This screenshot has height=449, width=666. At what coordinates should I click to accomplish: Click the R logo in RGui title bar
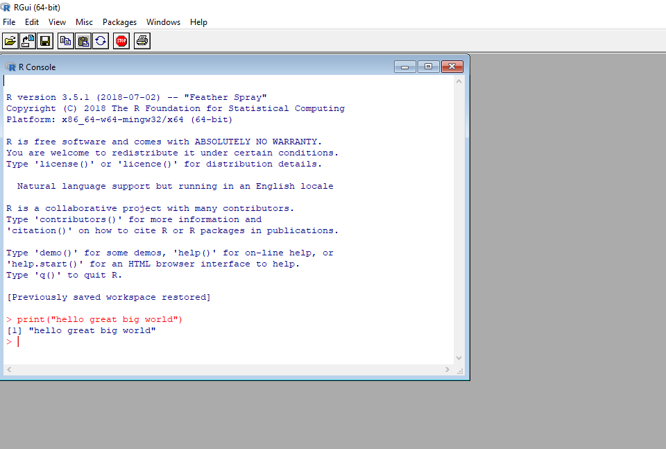click(x=6, y=7)
